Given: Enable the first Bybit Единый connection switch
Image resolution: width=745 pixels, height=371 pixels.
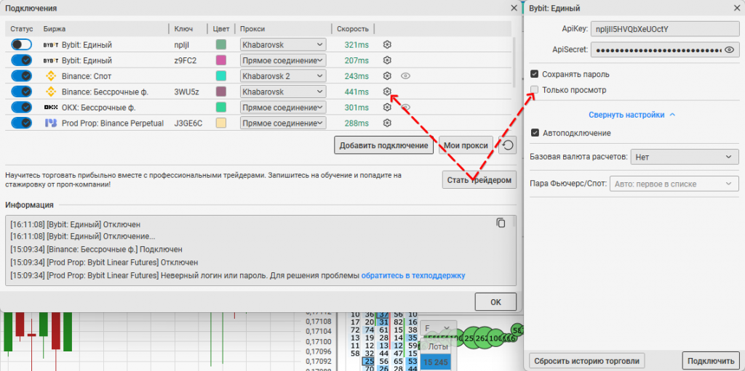Looking at the screenshot, I should pyautogui.click(x=22, y=44).
